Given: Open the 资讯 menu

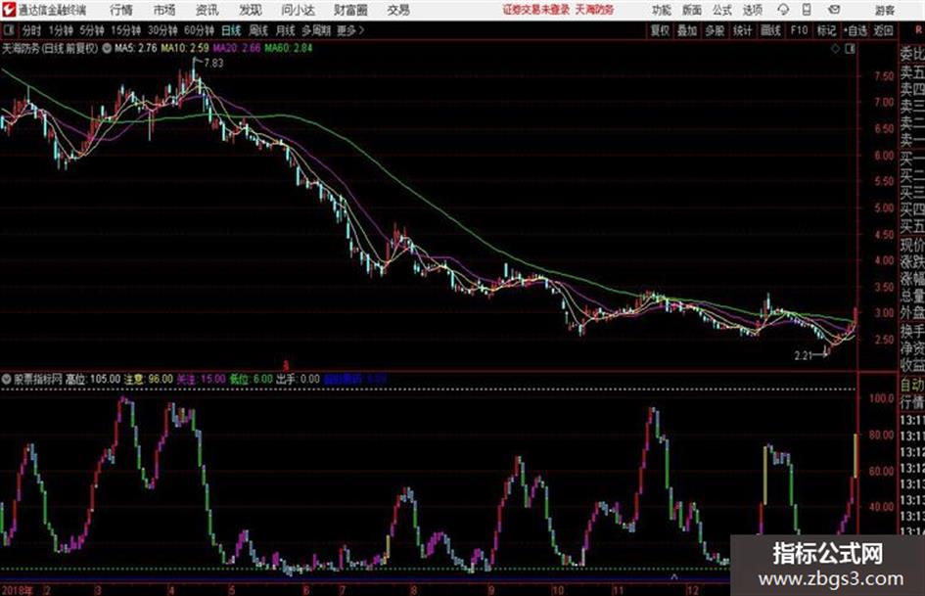Looking at the screenshot, I should pyautogui.click(x=208, y=10).
